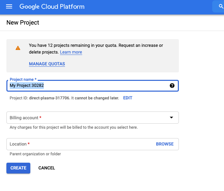Screen dimensions: 224x191
Task: Click the search magnifier icon
Action: pyautogui.click(x=221, y=6)
